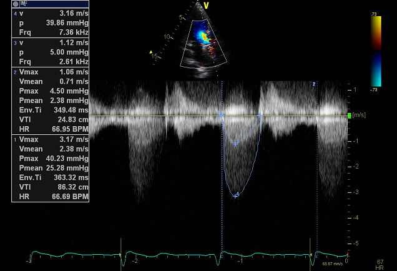397x271 pixels.
Task: Click the blue-cyan lower color Doppler scale bar
Action: (x=376, y=69)
